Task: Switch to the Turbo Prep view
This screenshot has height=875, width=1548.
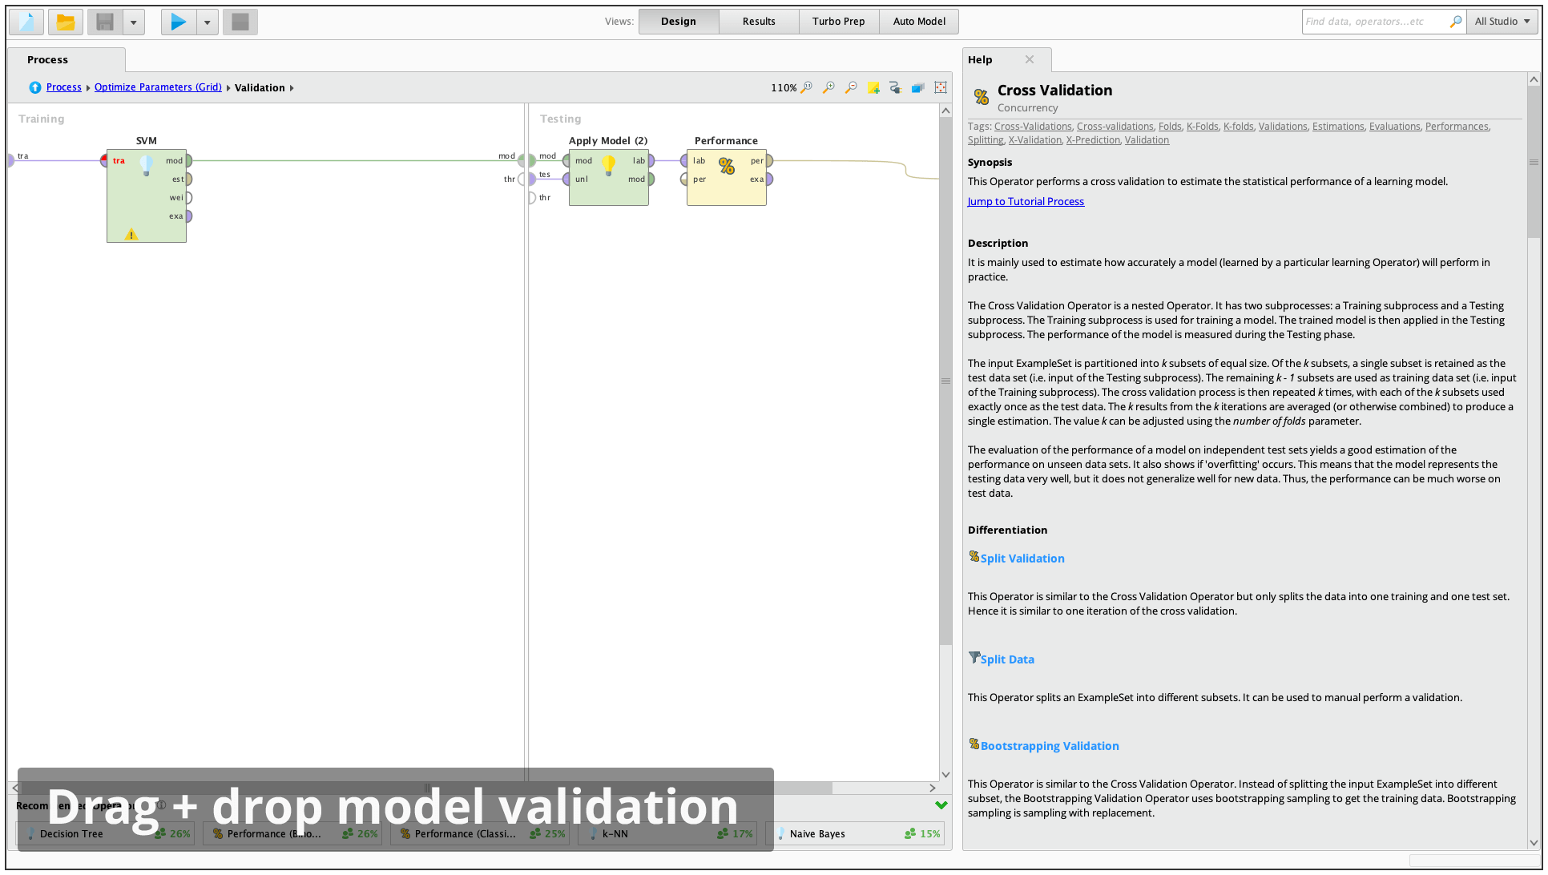Action: click(x=838, y=22)
